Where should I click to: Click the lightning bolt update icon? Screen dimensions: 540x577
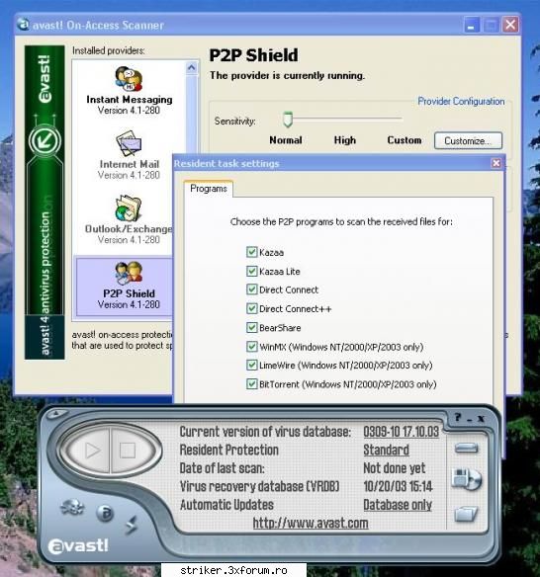[x=132, y=525]
